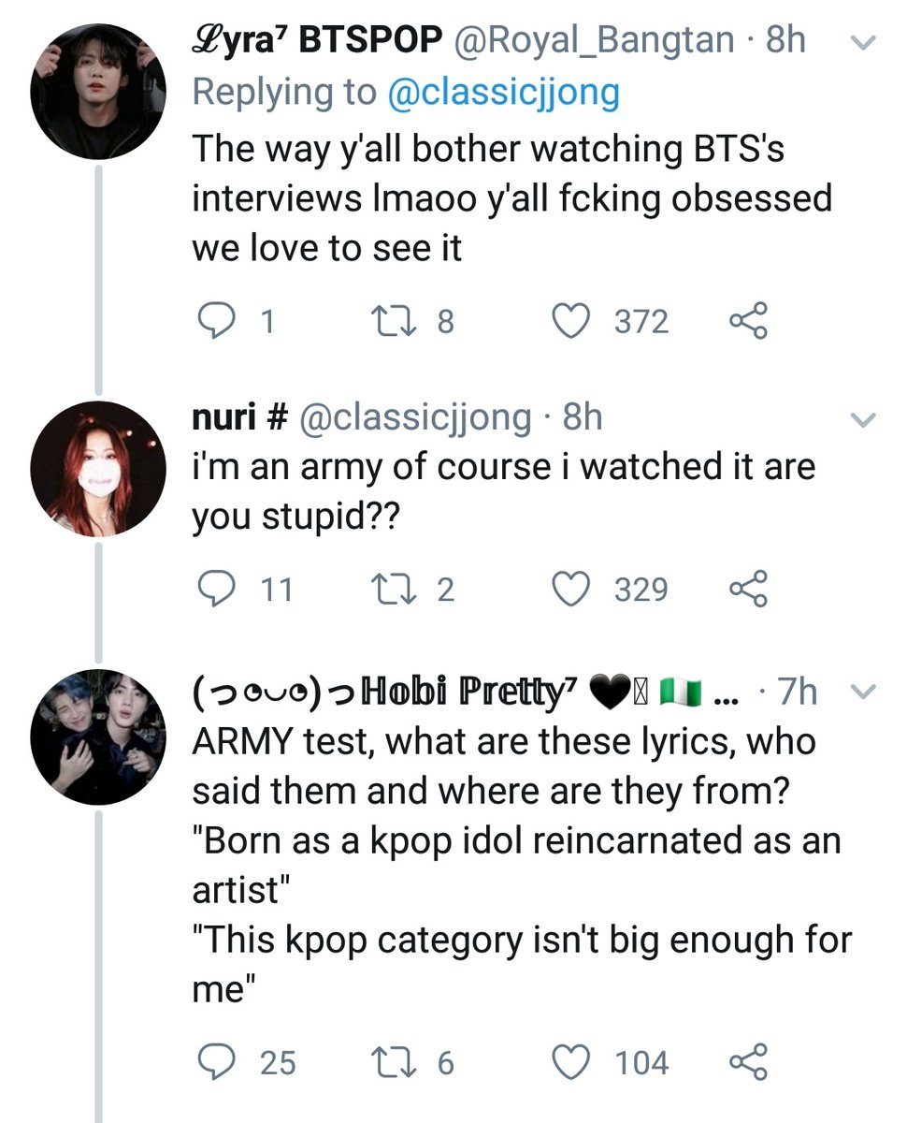Retweet nuri's tweet with 2 retweets
Viewport: 907px width, 1123px height.
(x=391, y=590)
